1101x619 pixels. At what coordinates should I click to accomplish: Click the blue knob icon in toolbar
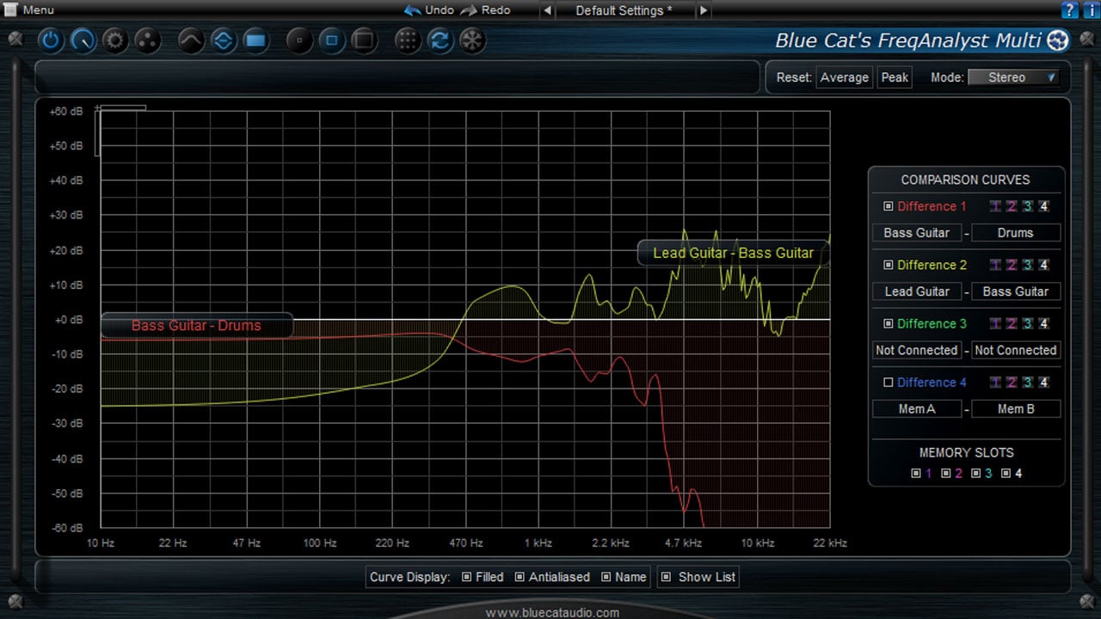(83, 40)
